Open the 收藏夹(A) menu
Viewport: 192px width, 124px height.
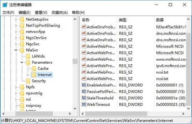[60, 12]
